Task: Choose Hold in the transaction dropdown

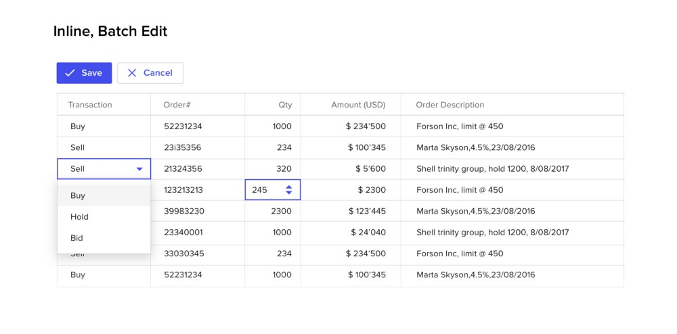Action: [x=79, y=217]
